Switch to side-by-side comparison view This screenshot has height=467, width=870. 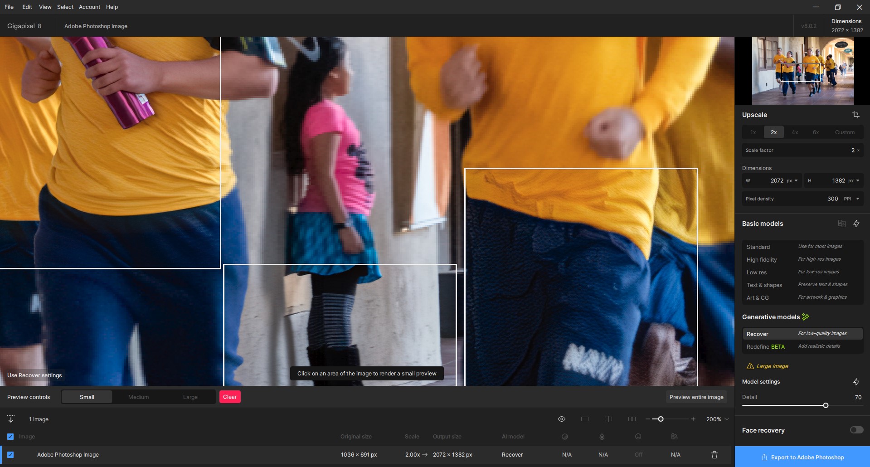[632, 419]
